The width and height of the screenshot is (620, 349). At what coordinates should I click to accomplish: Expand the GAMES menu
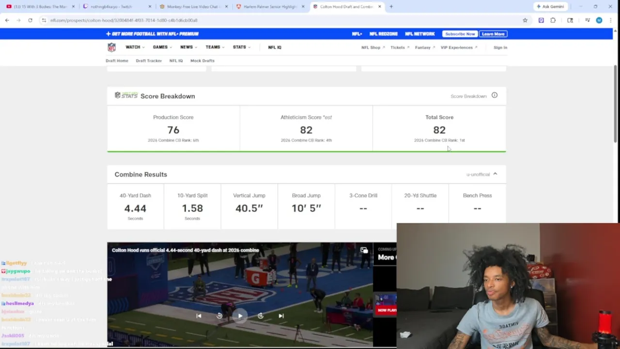162,47
